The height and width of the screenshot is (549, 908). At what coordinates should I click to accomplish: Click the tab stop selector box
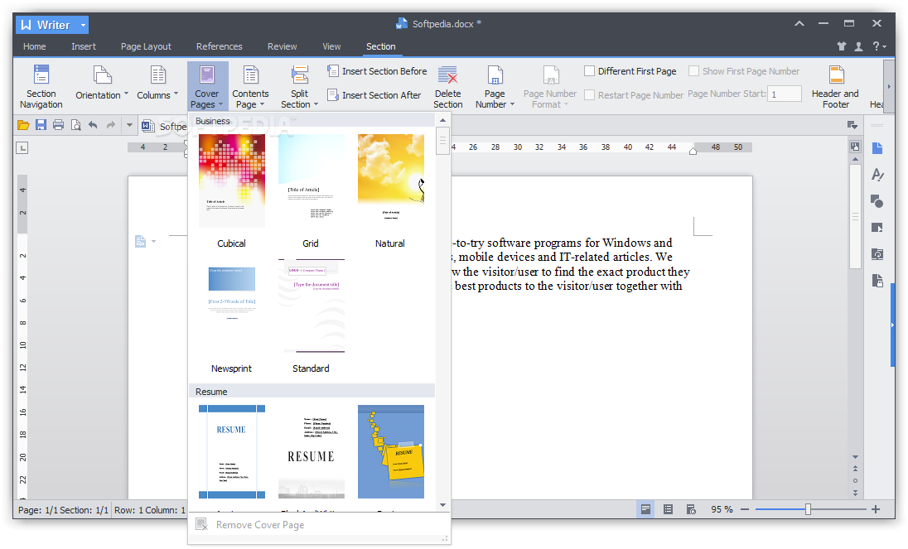(x=22, y=148)
